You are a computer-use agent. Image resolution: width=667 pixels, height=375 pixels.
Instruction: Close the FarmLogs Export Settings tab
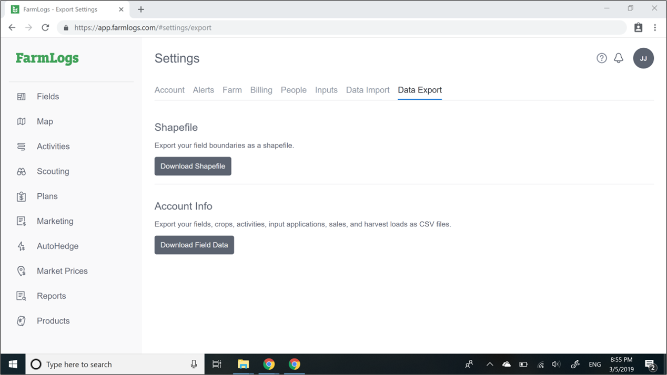coord(122,9)
